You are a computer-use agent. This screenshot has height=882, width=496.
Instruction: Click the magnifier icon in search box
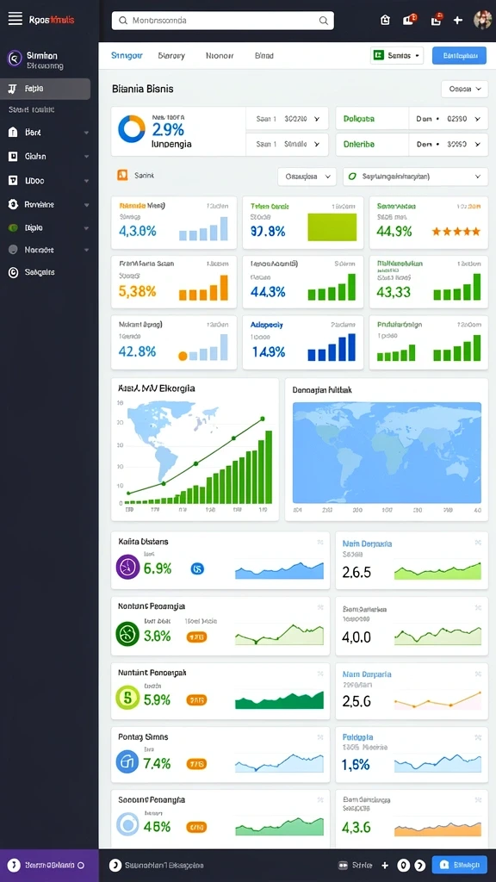pyautogui.click(x=324, y=21)
